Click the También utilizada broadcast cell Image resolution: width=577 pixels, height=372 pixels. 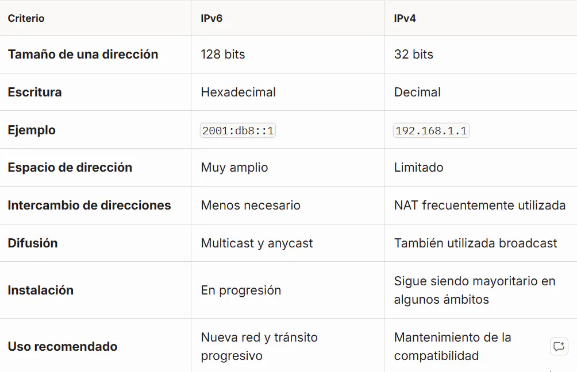(475, 243)
